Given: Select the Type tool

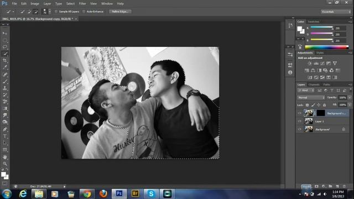Looking at the screenshot, I should (x=5, y=136).
